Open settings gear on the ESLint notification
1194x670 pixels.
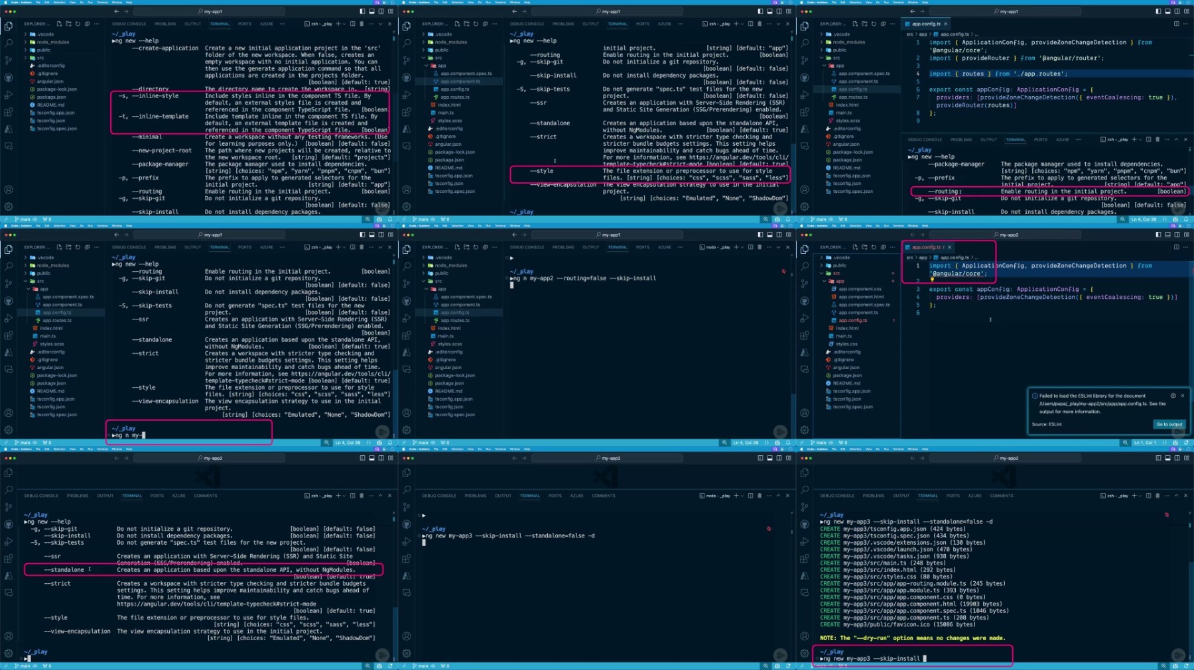tap(1173, 396)
